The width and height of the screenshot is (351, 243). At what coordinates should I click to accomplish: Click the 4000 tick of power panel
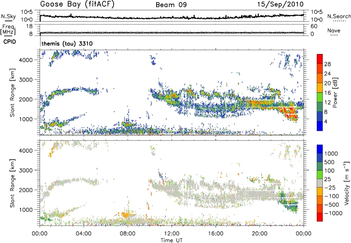click(25, 60)
